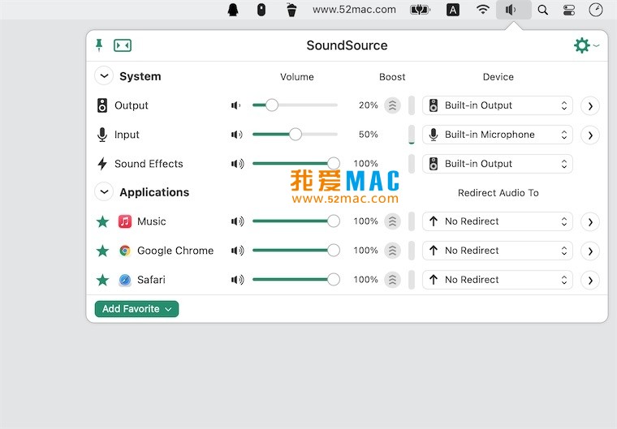
Task: Collapse the Applications section
Action: pos(104,192)
